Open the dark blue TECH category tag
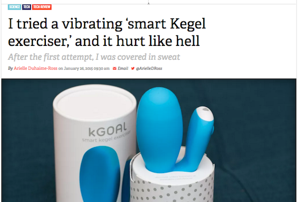Screen dimensions: 299x202 (27, 7)
